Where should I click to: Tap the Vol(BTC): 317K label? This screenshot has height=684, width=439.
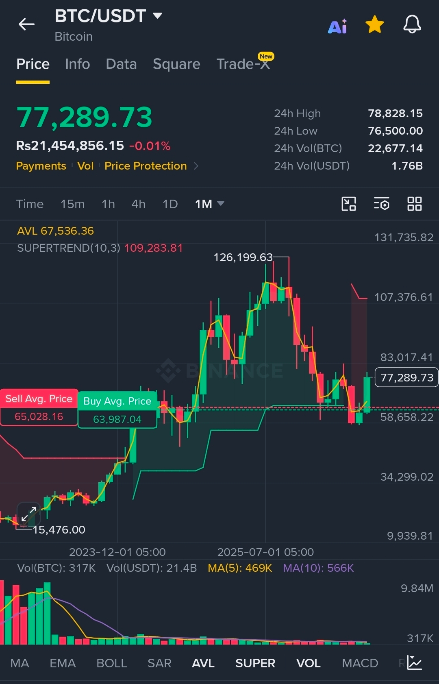[x=56, y=568]
